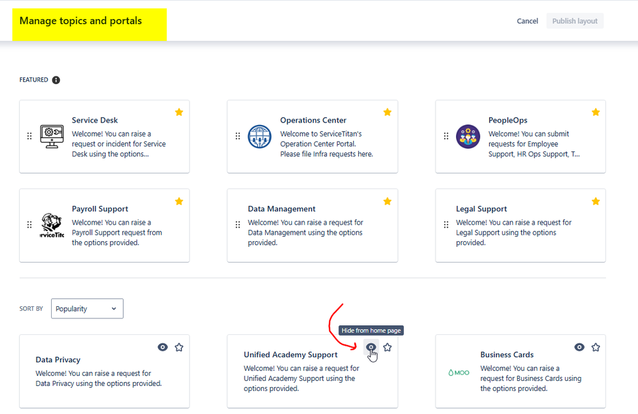Click the Publish layout button
638x414 pixels.
[574, 20]
